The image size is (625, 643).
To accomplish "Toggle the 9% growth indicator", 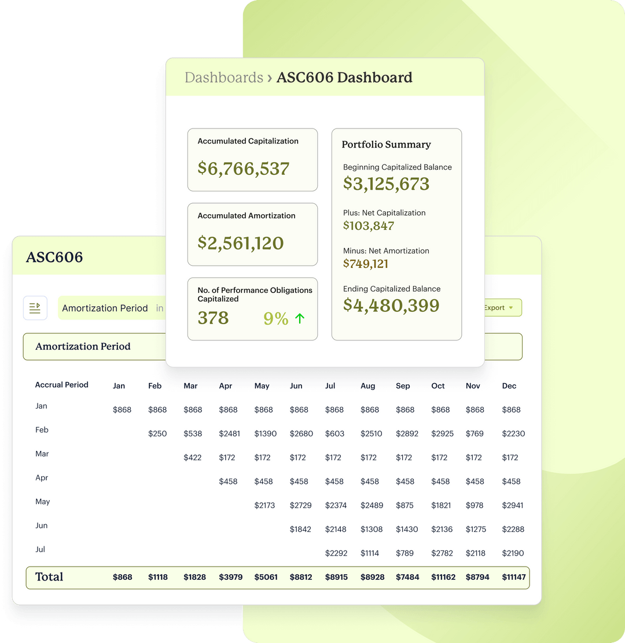I will 275,318.
